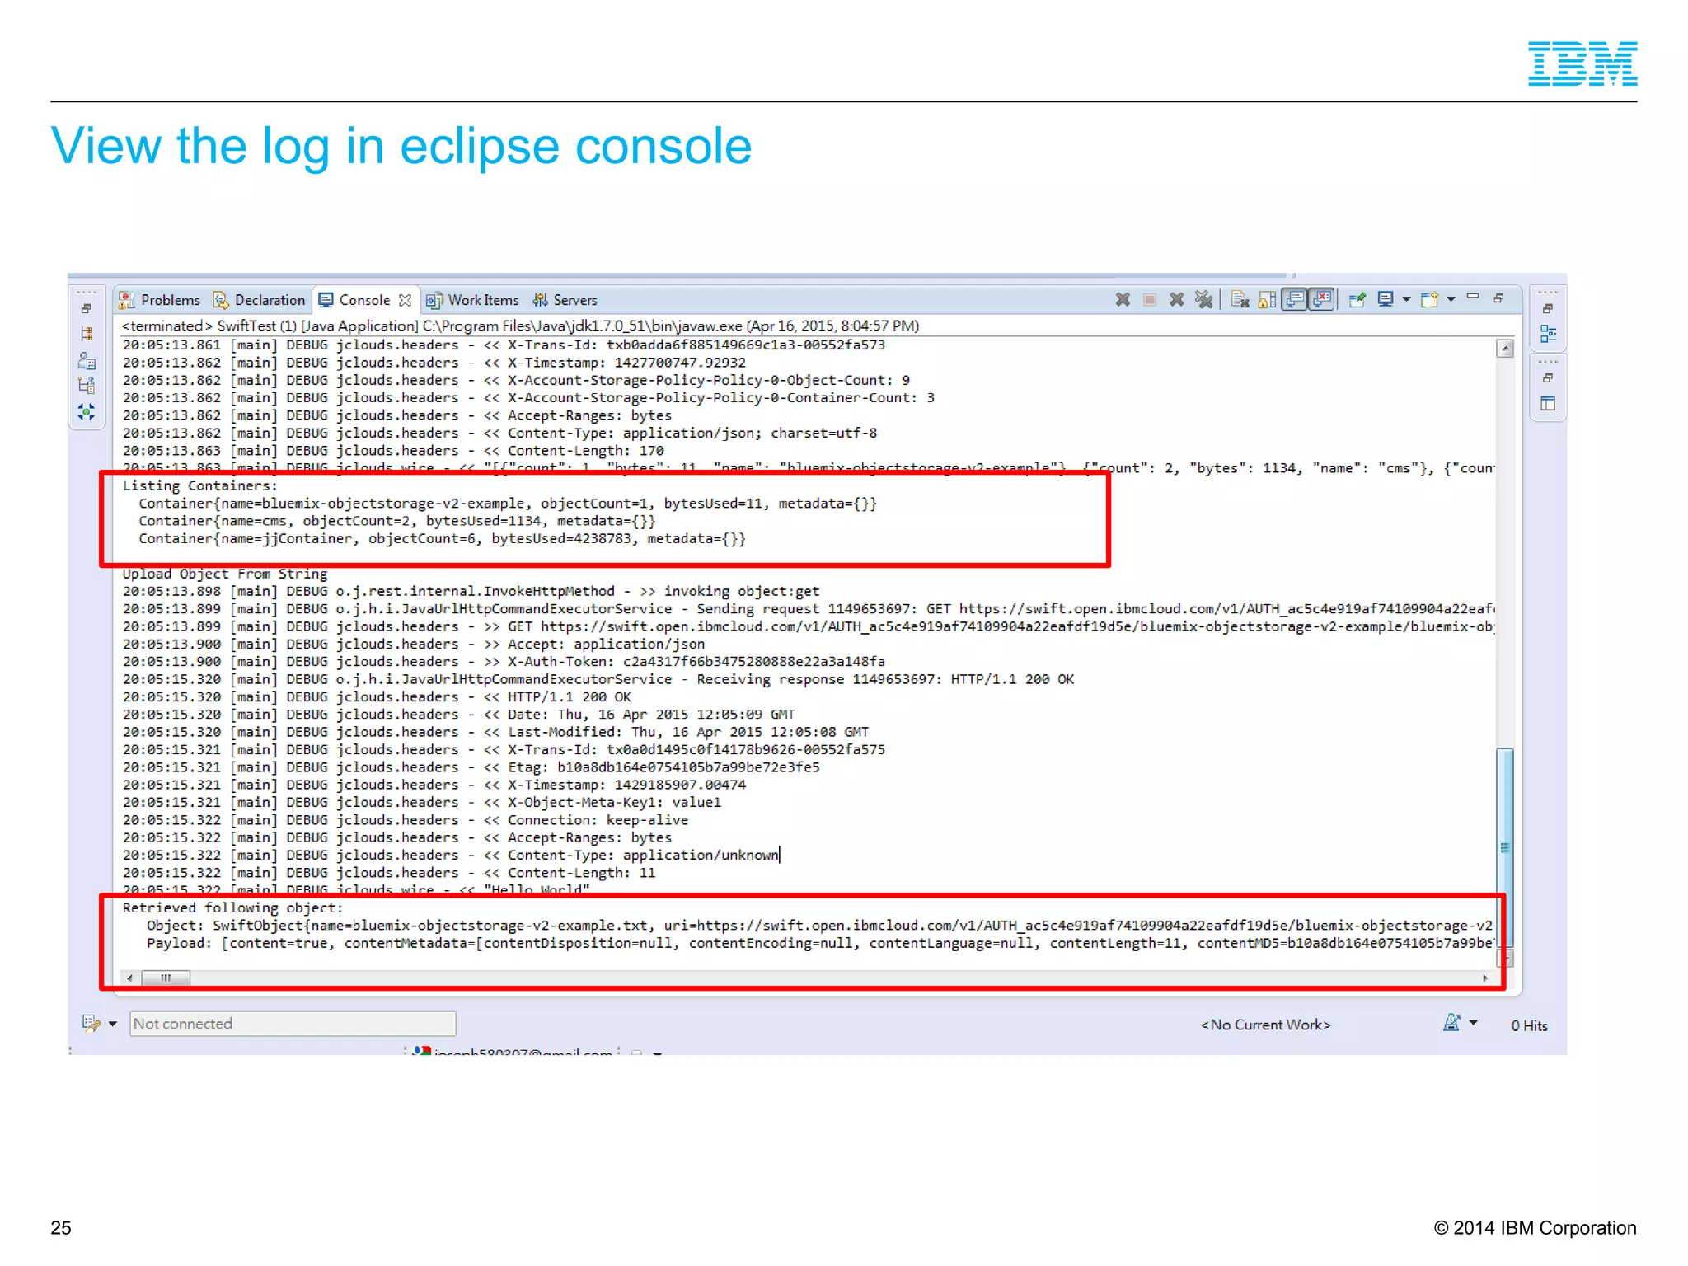Screen dimensions: 1688x1266
Task: Select the Console tab
Action: click(x=364, y=300)
